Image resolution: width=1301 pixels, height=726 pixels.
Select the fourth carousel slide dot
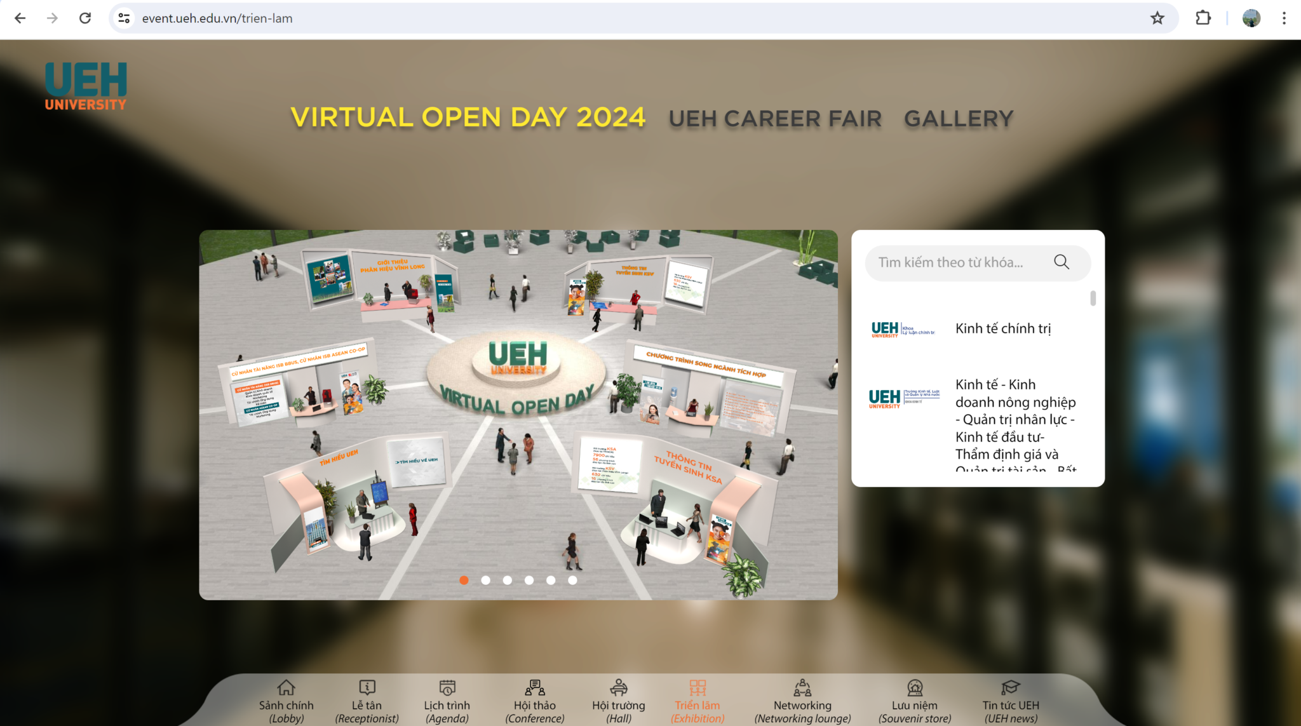point(529,580)
